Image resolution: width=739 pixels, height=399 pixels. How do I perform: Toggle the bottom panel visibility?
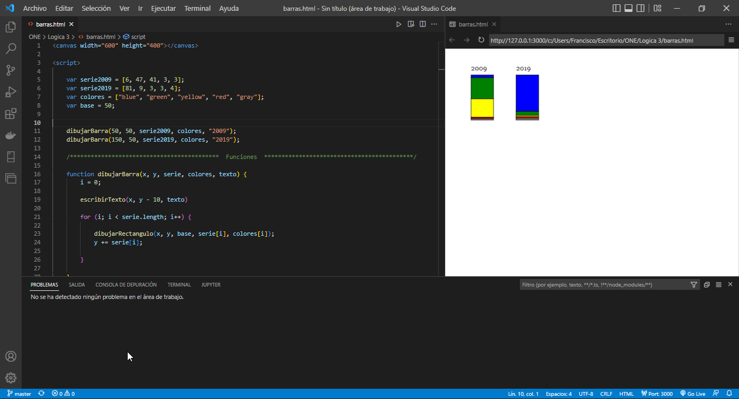click(x=629, y=8)
